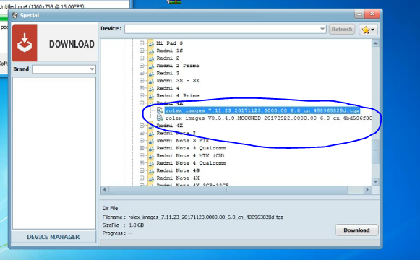
Task: Click the Filename value text in Dir File
Action: pyautogui.click(x=205, y=217)
